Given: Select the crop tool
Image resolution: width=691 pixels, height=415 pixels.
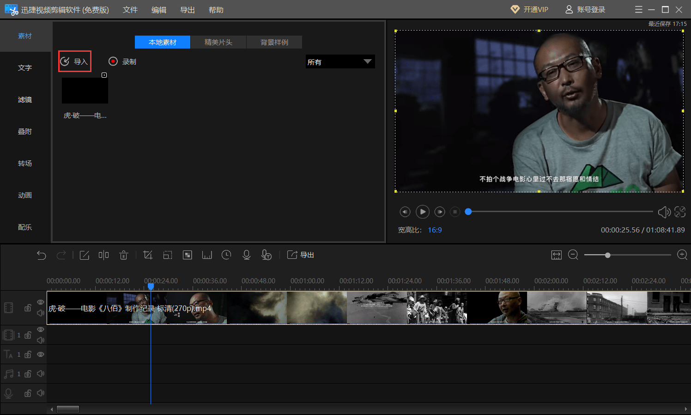Looking at the screenshot, I should (x=148, y=255).
